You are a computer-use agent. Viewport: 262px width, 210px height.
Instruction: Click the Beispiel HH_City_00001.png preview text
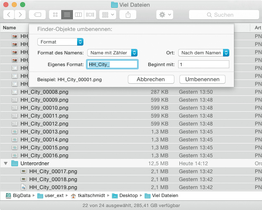[x=70, y=79]
